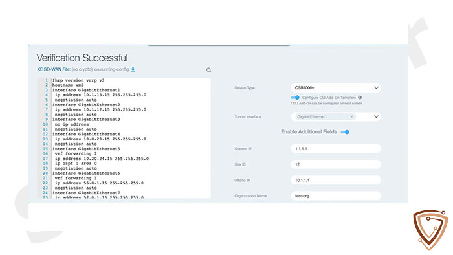
Task: Click the Enable Additional Fields label
Action: coord(309,132)
